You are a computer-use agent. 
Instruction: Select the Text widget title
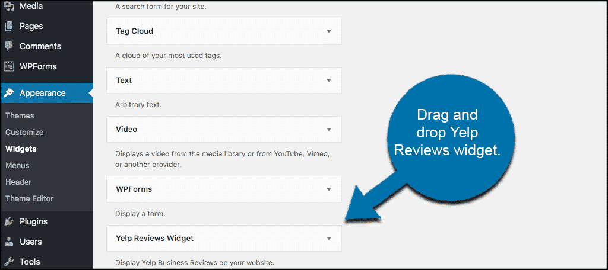(x=123, y=80)
